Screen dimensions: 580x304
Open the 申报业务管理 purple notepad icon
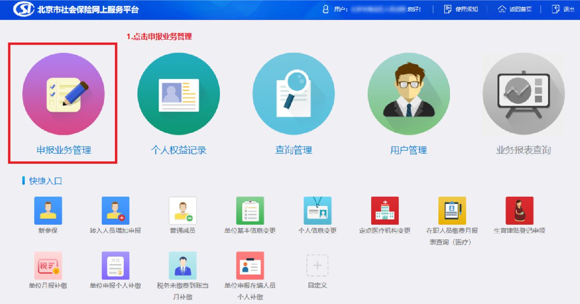coord(63,94)
